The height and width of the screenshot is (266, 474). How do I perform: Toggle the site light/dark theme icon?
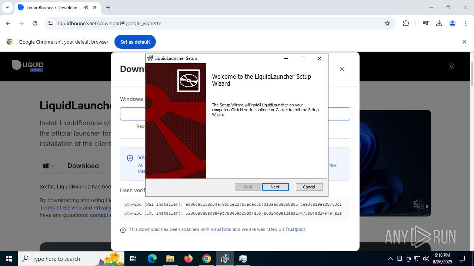(452, 66)
